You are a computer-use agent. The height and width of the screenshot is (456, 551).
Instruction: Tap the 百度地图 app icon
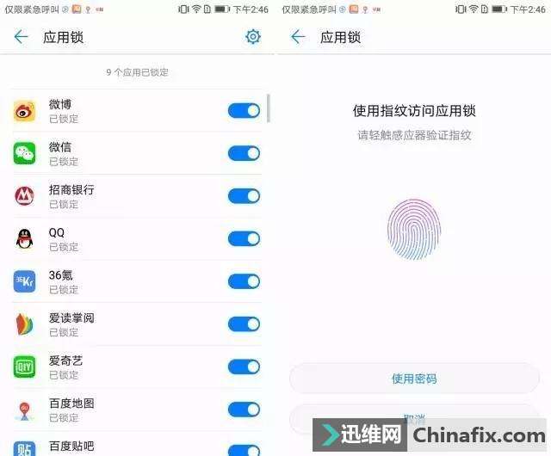pyautogui.click(x=24, y=410)
